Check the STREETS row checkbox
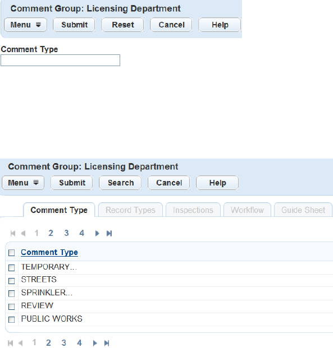 click(12, 281)
